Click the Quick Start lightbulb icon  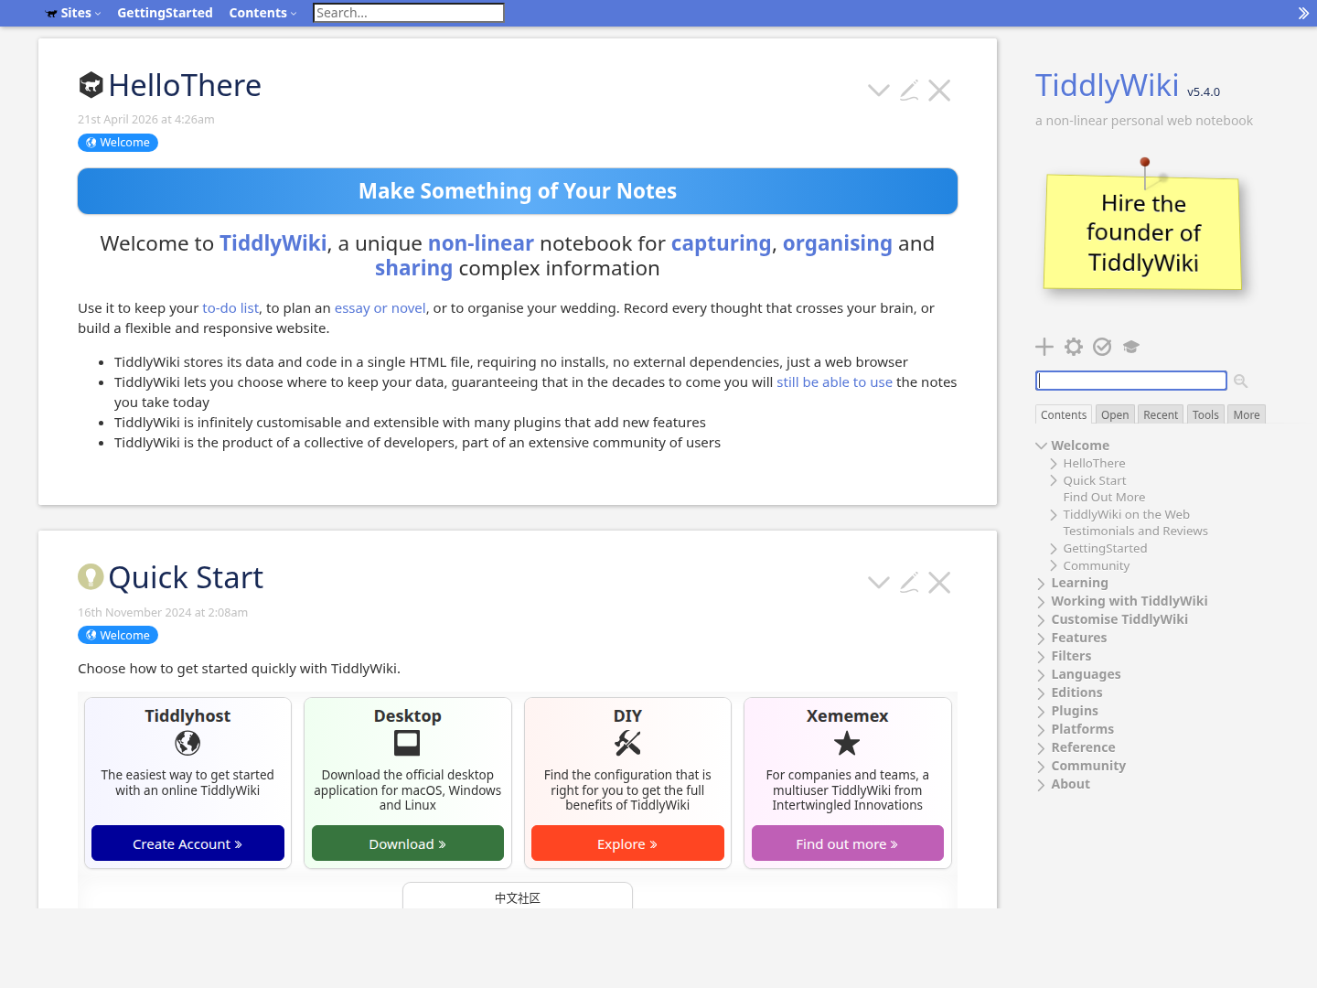[x=91, y=576]
